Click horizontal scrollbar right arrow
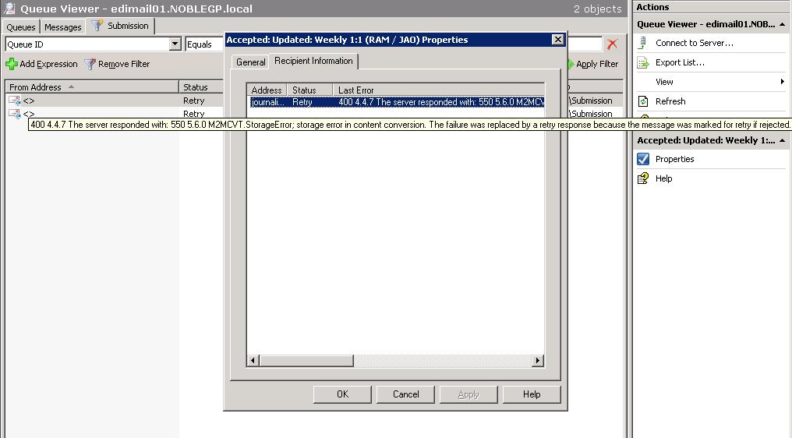The image size is (792, 438). pos(538,361)
